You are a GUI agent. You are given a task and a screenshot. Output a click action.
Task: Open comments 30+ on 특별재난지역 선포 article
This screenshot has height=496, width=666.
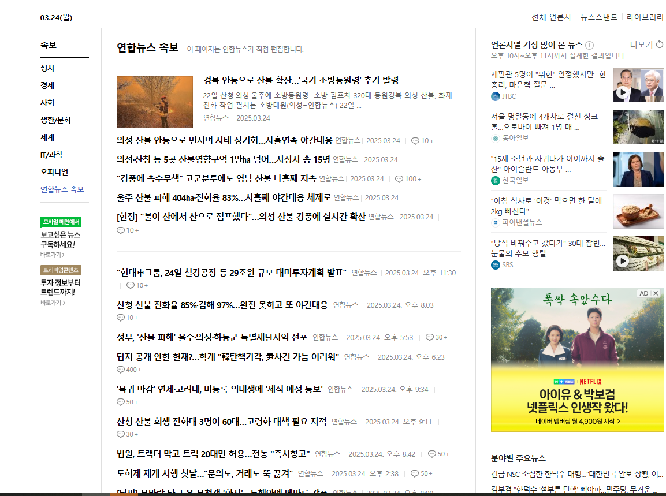(436, 337)
